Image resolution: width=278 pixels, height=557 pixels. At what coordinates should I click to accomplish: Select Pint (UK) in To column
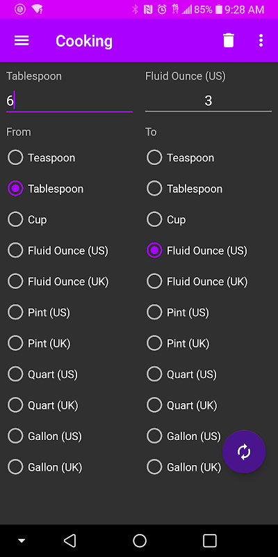tap(178, 343)
